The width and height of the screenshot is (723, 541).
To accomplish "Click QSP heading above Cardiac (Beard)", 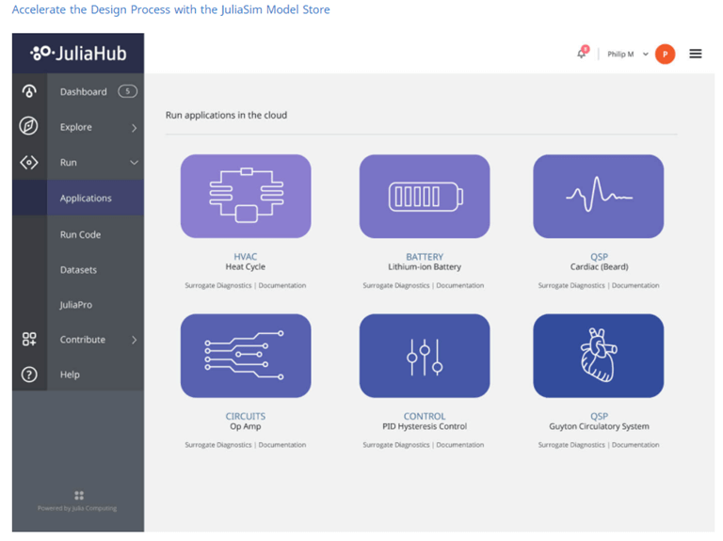I will click(x=599, y=257).
